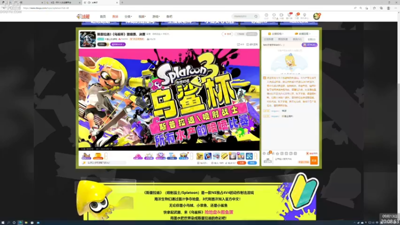Click the chat toolbar icon with orange badge

(269, 153)
